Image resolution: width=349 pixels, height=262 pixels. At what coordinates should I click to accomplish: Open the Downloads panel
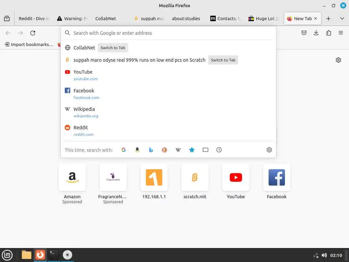click(x=316, y=33)
